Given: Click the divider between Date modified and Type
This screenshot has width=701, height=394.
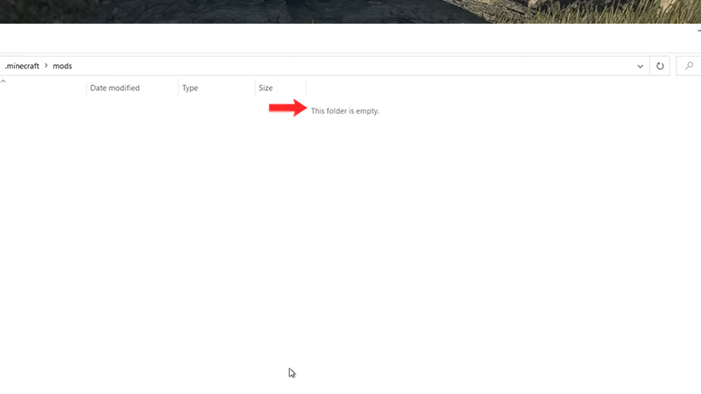Looking at the screenshot, I should click(178, 88).
